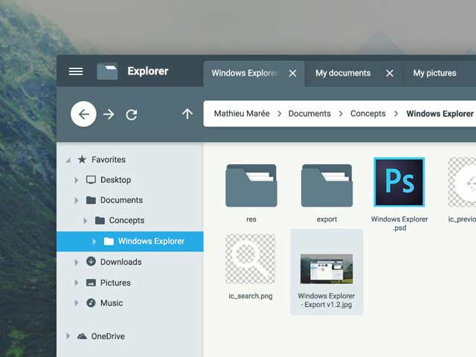
Task: Click the Downloads arrow icon in sidebar
Action: point(91,261)
